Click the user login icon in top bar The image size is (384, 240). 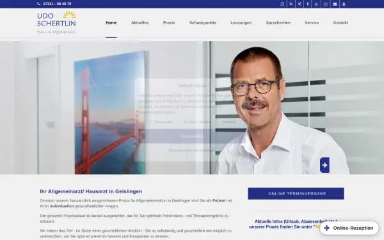344,4
